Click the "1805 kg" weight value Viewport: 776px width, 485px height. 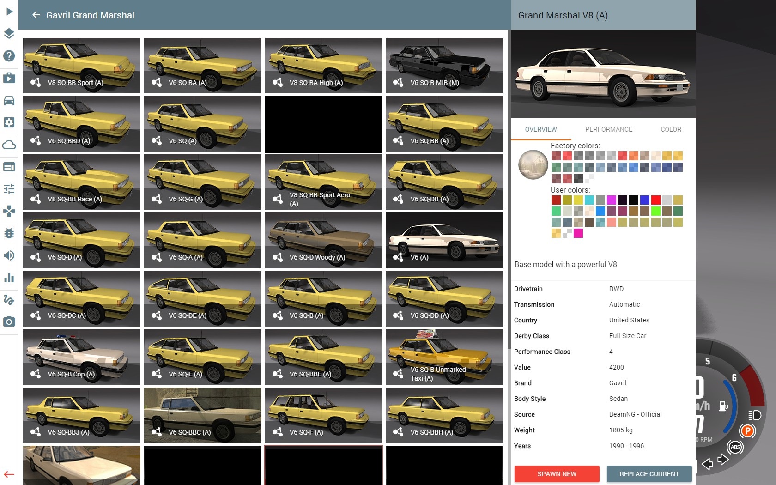point(621,430)
